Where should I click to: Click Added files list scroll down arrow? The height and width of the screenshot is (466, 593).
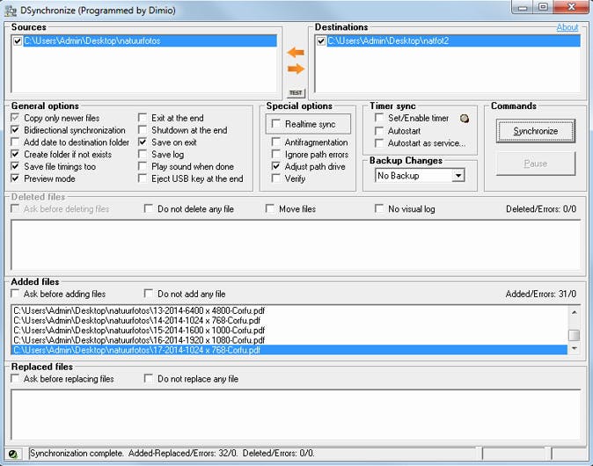pos(575,348)
